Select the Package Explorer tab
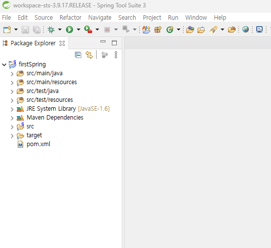 (33, 43)
